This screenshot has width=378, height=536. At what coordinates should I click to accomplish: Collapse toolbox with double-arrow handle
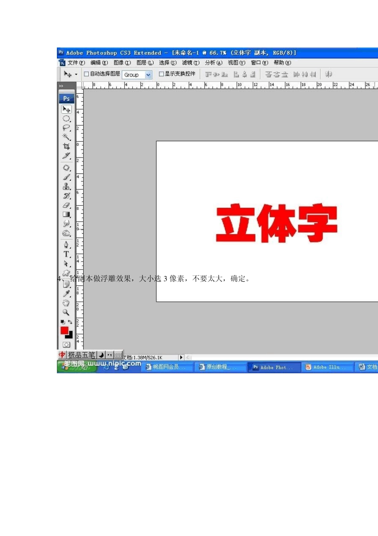click(x=61, y=86)
